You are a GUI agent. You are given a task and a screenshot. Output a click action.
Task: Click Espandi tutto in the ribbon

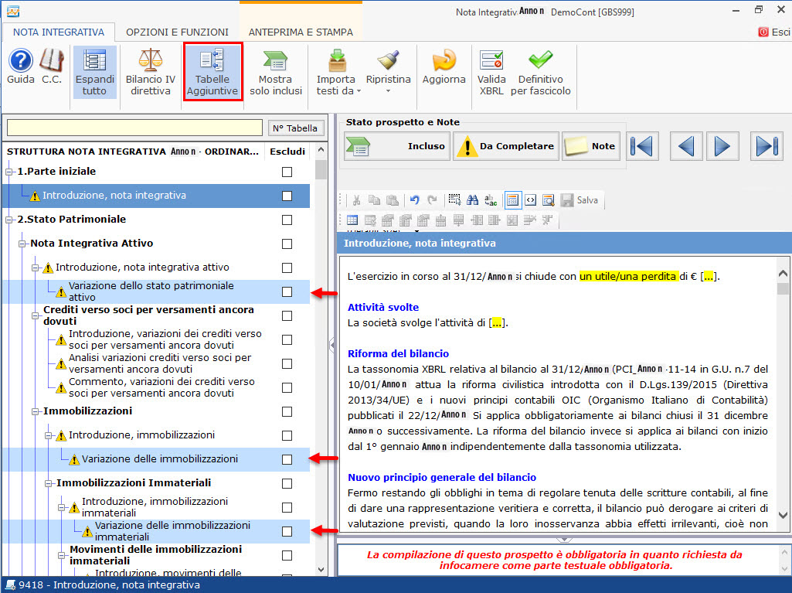point(95,71)
